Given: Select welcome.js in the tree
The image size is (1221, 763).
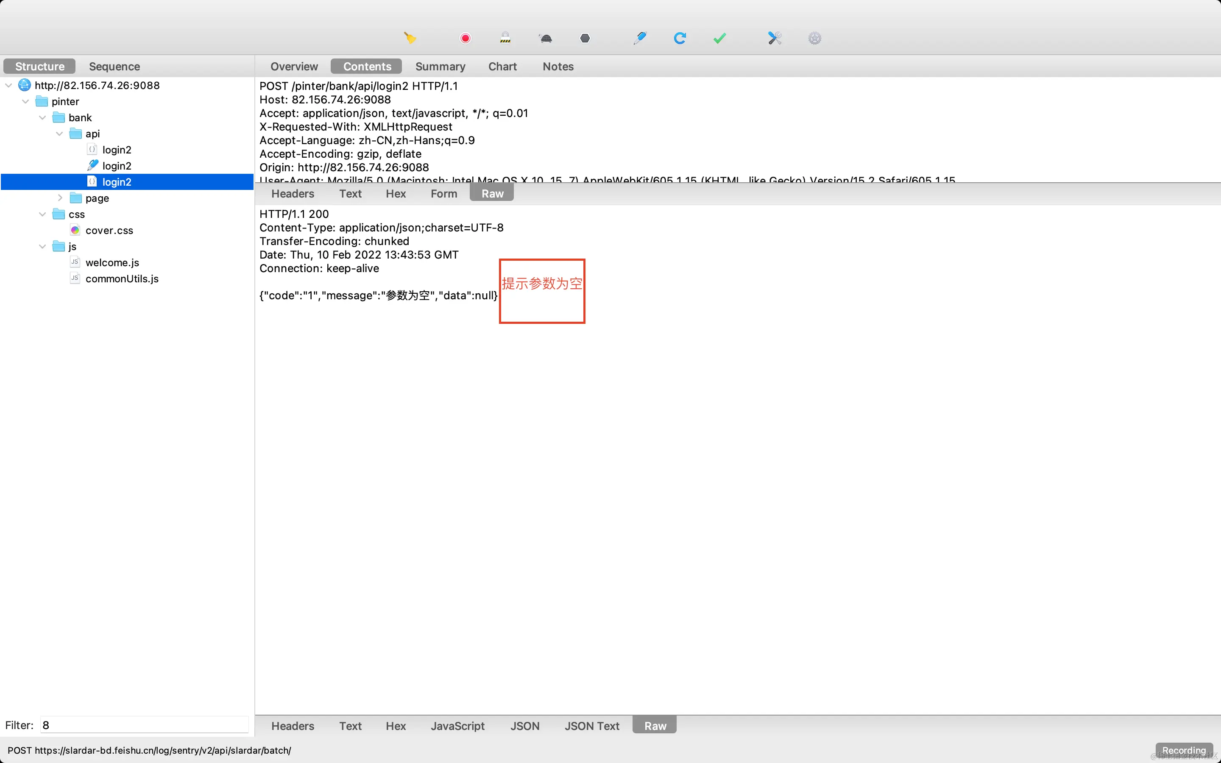Looking at the screenshot, I should point(112,262).
